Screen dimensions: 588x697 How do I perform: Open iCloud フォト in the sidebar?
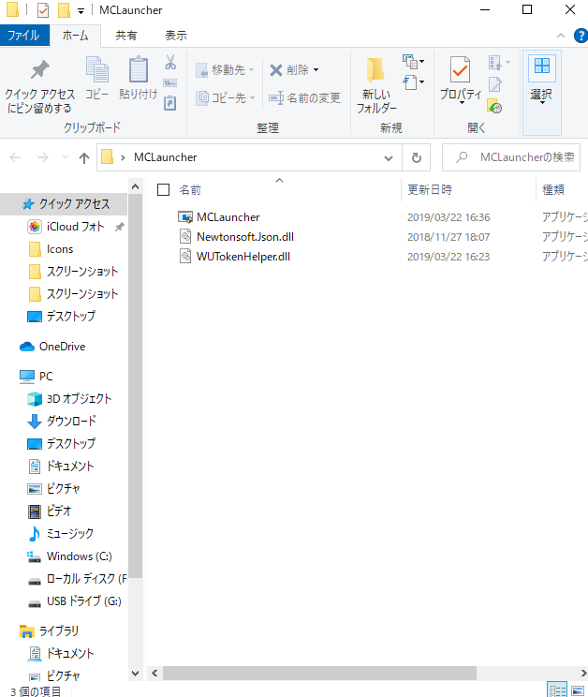click(x=75, y=227)
